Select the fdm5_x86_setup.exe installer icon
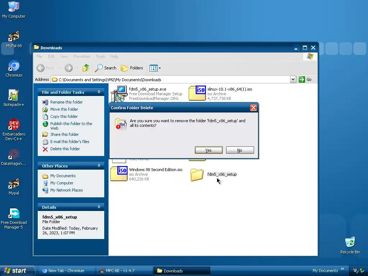368x276 pixels. pyautogui.click(x=119, y=93)
